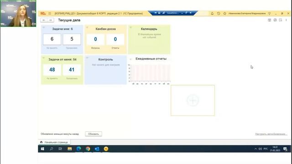The height and width of the screenshot is (164, 292).
Task: Click the 1C logo in the title bar
Action: coord(43,13)
